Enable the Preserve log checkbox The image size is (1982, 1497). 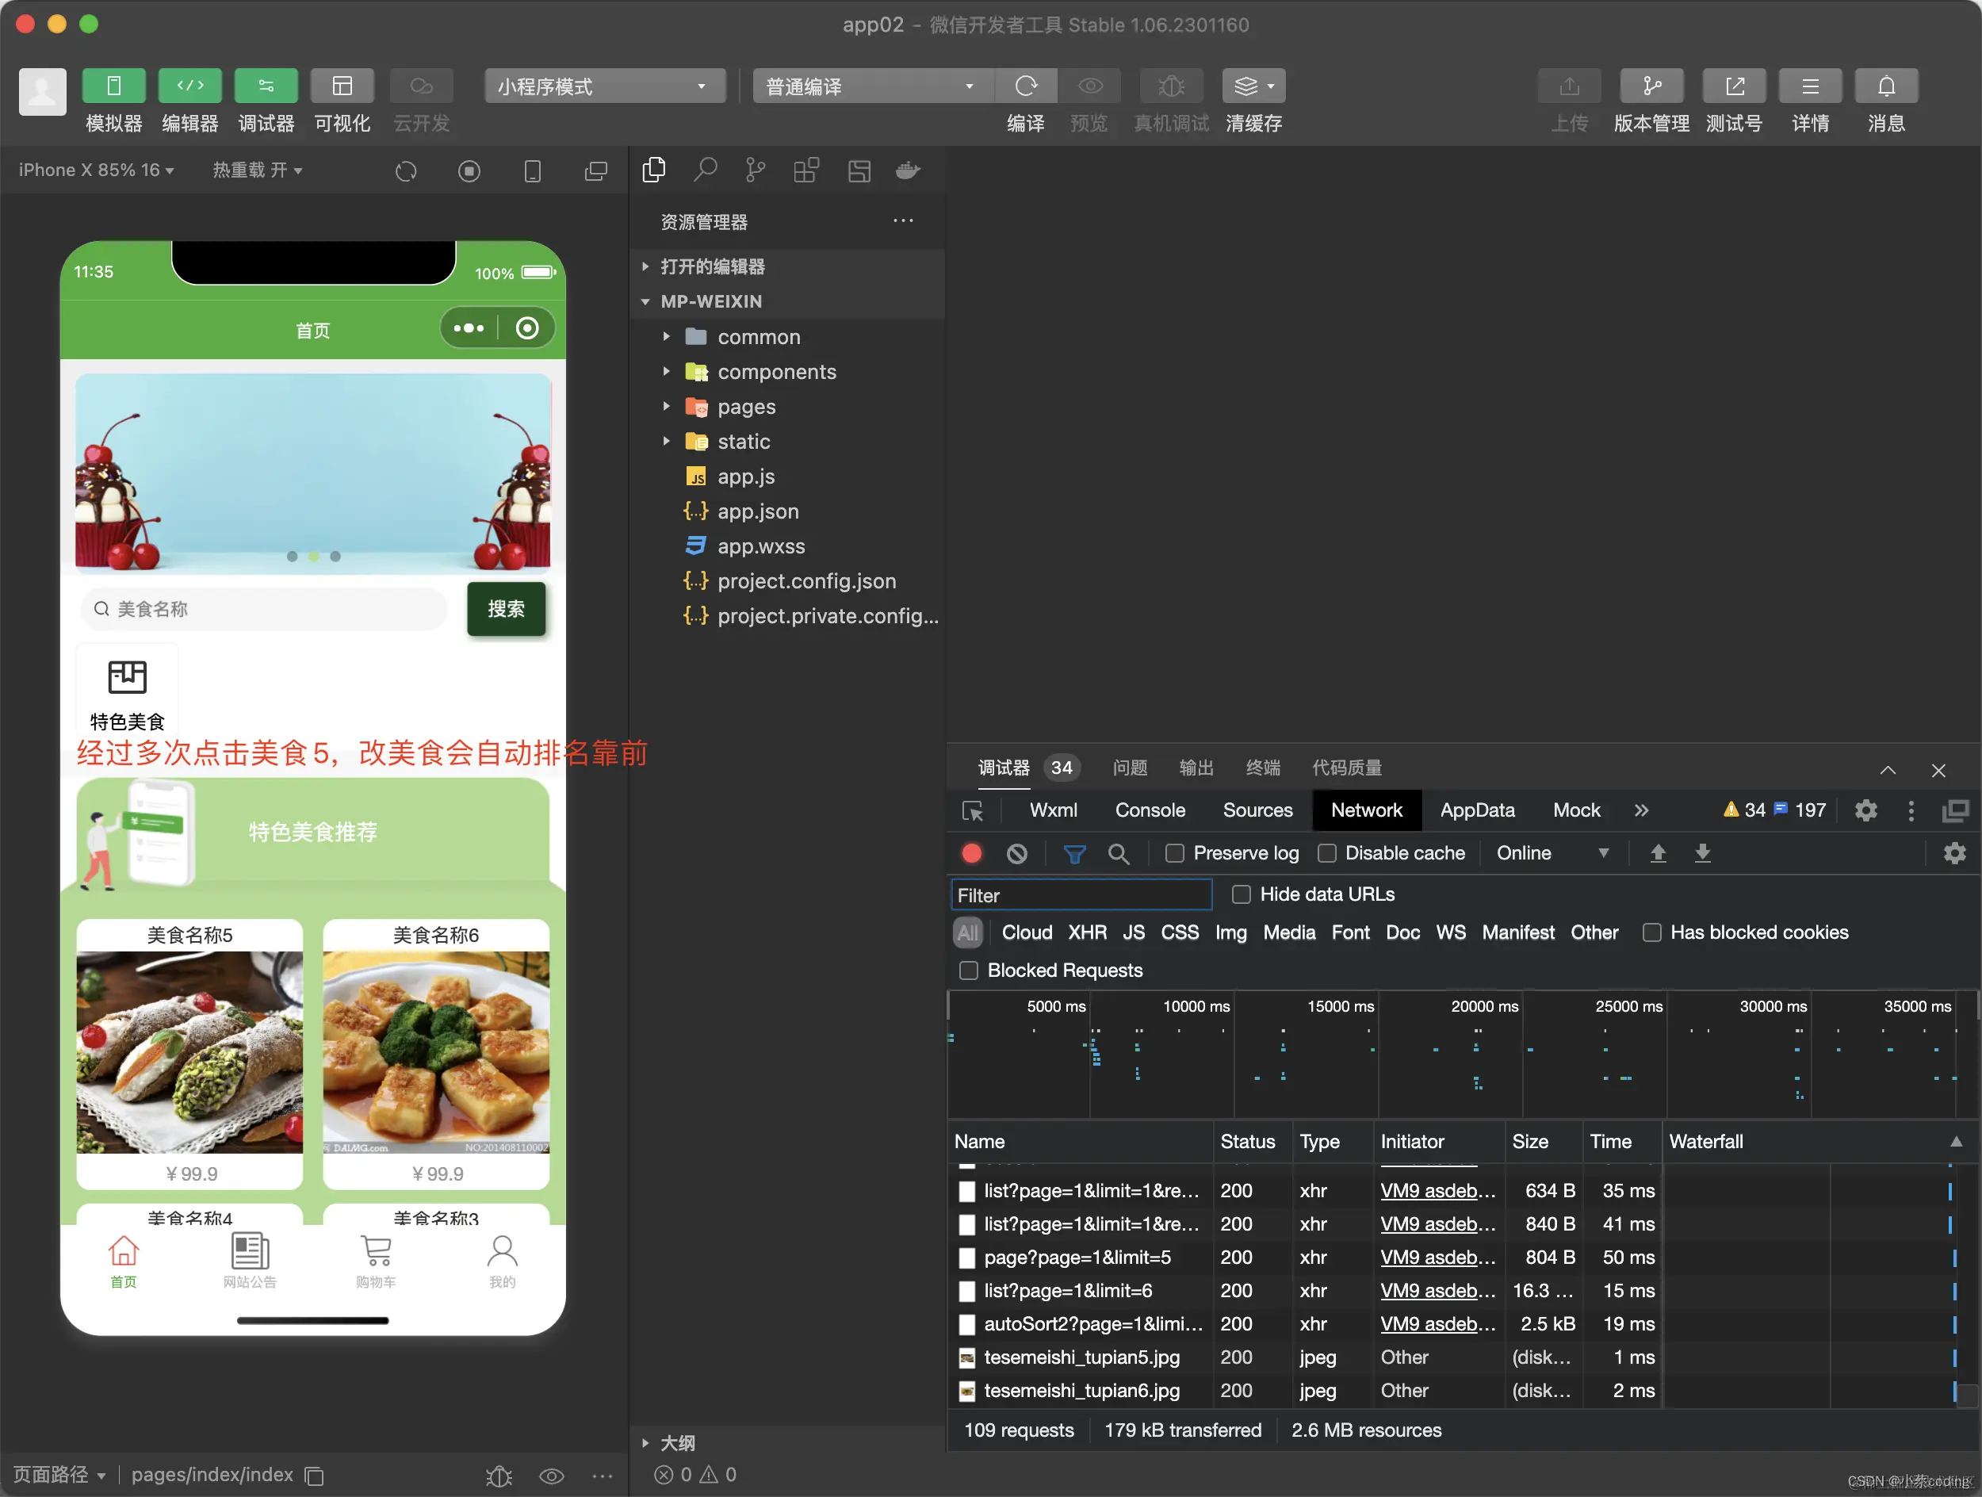click(1174, 854)
